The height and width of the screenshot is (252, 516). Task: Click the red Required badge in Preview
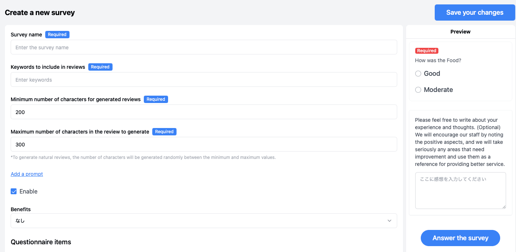[x=427, y=50]
